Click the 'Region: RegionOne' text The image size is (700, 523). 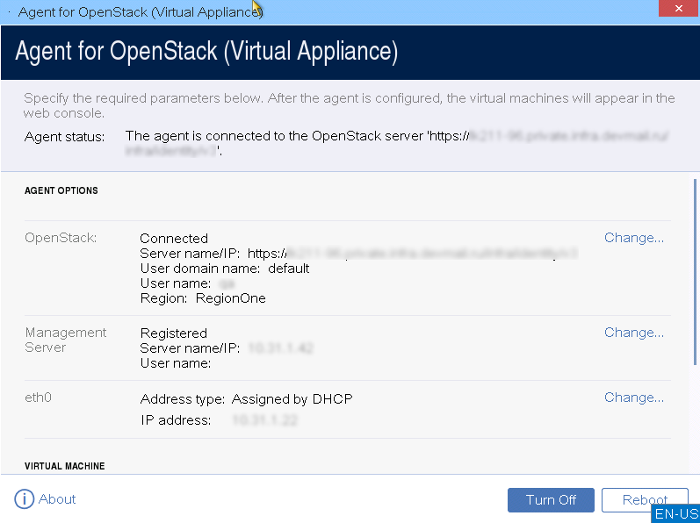point(203,298)
